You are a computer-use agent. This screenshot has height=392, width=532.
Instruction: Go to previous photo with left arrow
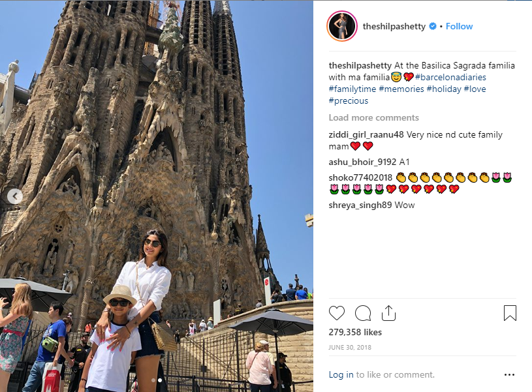(15, 196)
